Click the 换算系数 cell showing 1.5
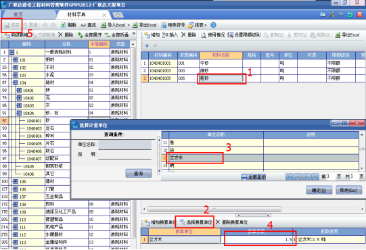The width and height of the screenshot is (366, 250). point(257,239)
